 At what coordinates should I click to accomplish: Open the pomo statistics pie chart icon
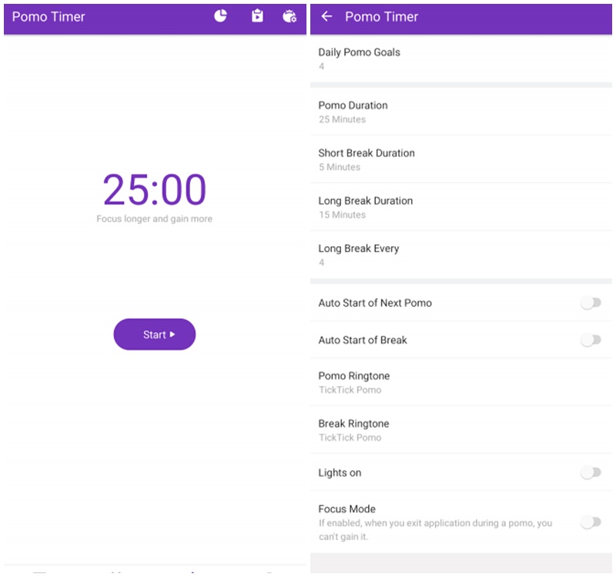click(220, 16)
